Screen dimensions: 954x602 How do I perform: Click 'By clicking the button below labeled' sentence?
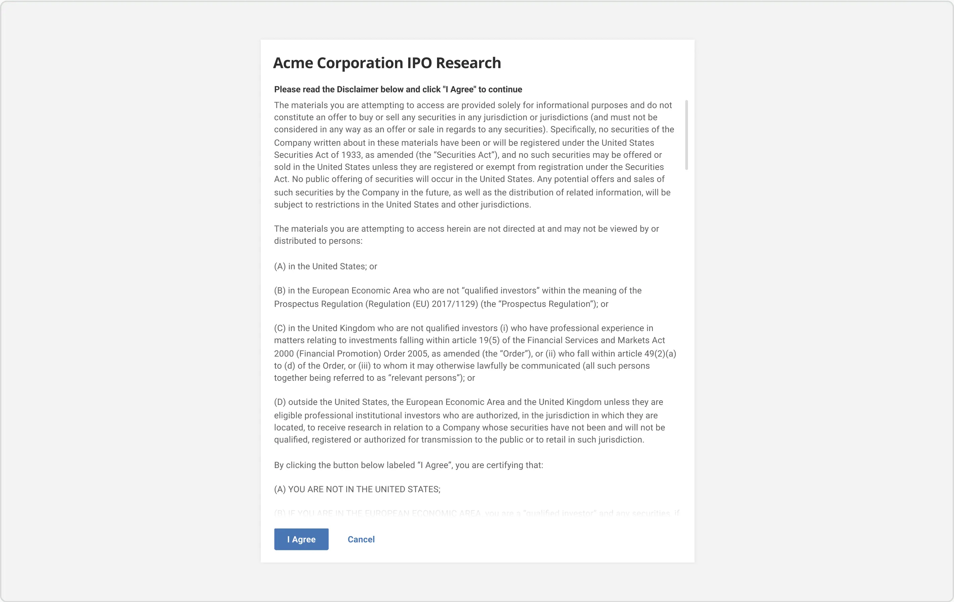408,465
